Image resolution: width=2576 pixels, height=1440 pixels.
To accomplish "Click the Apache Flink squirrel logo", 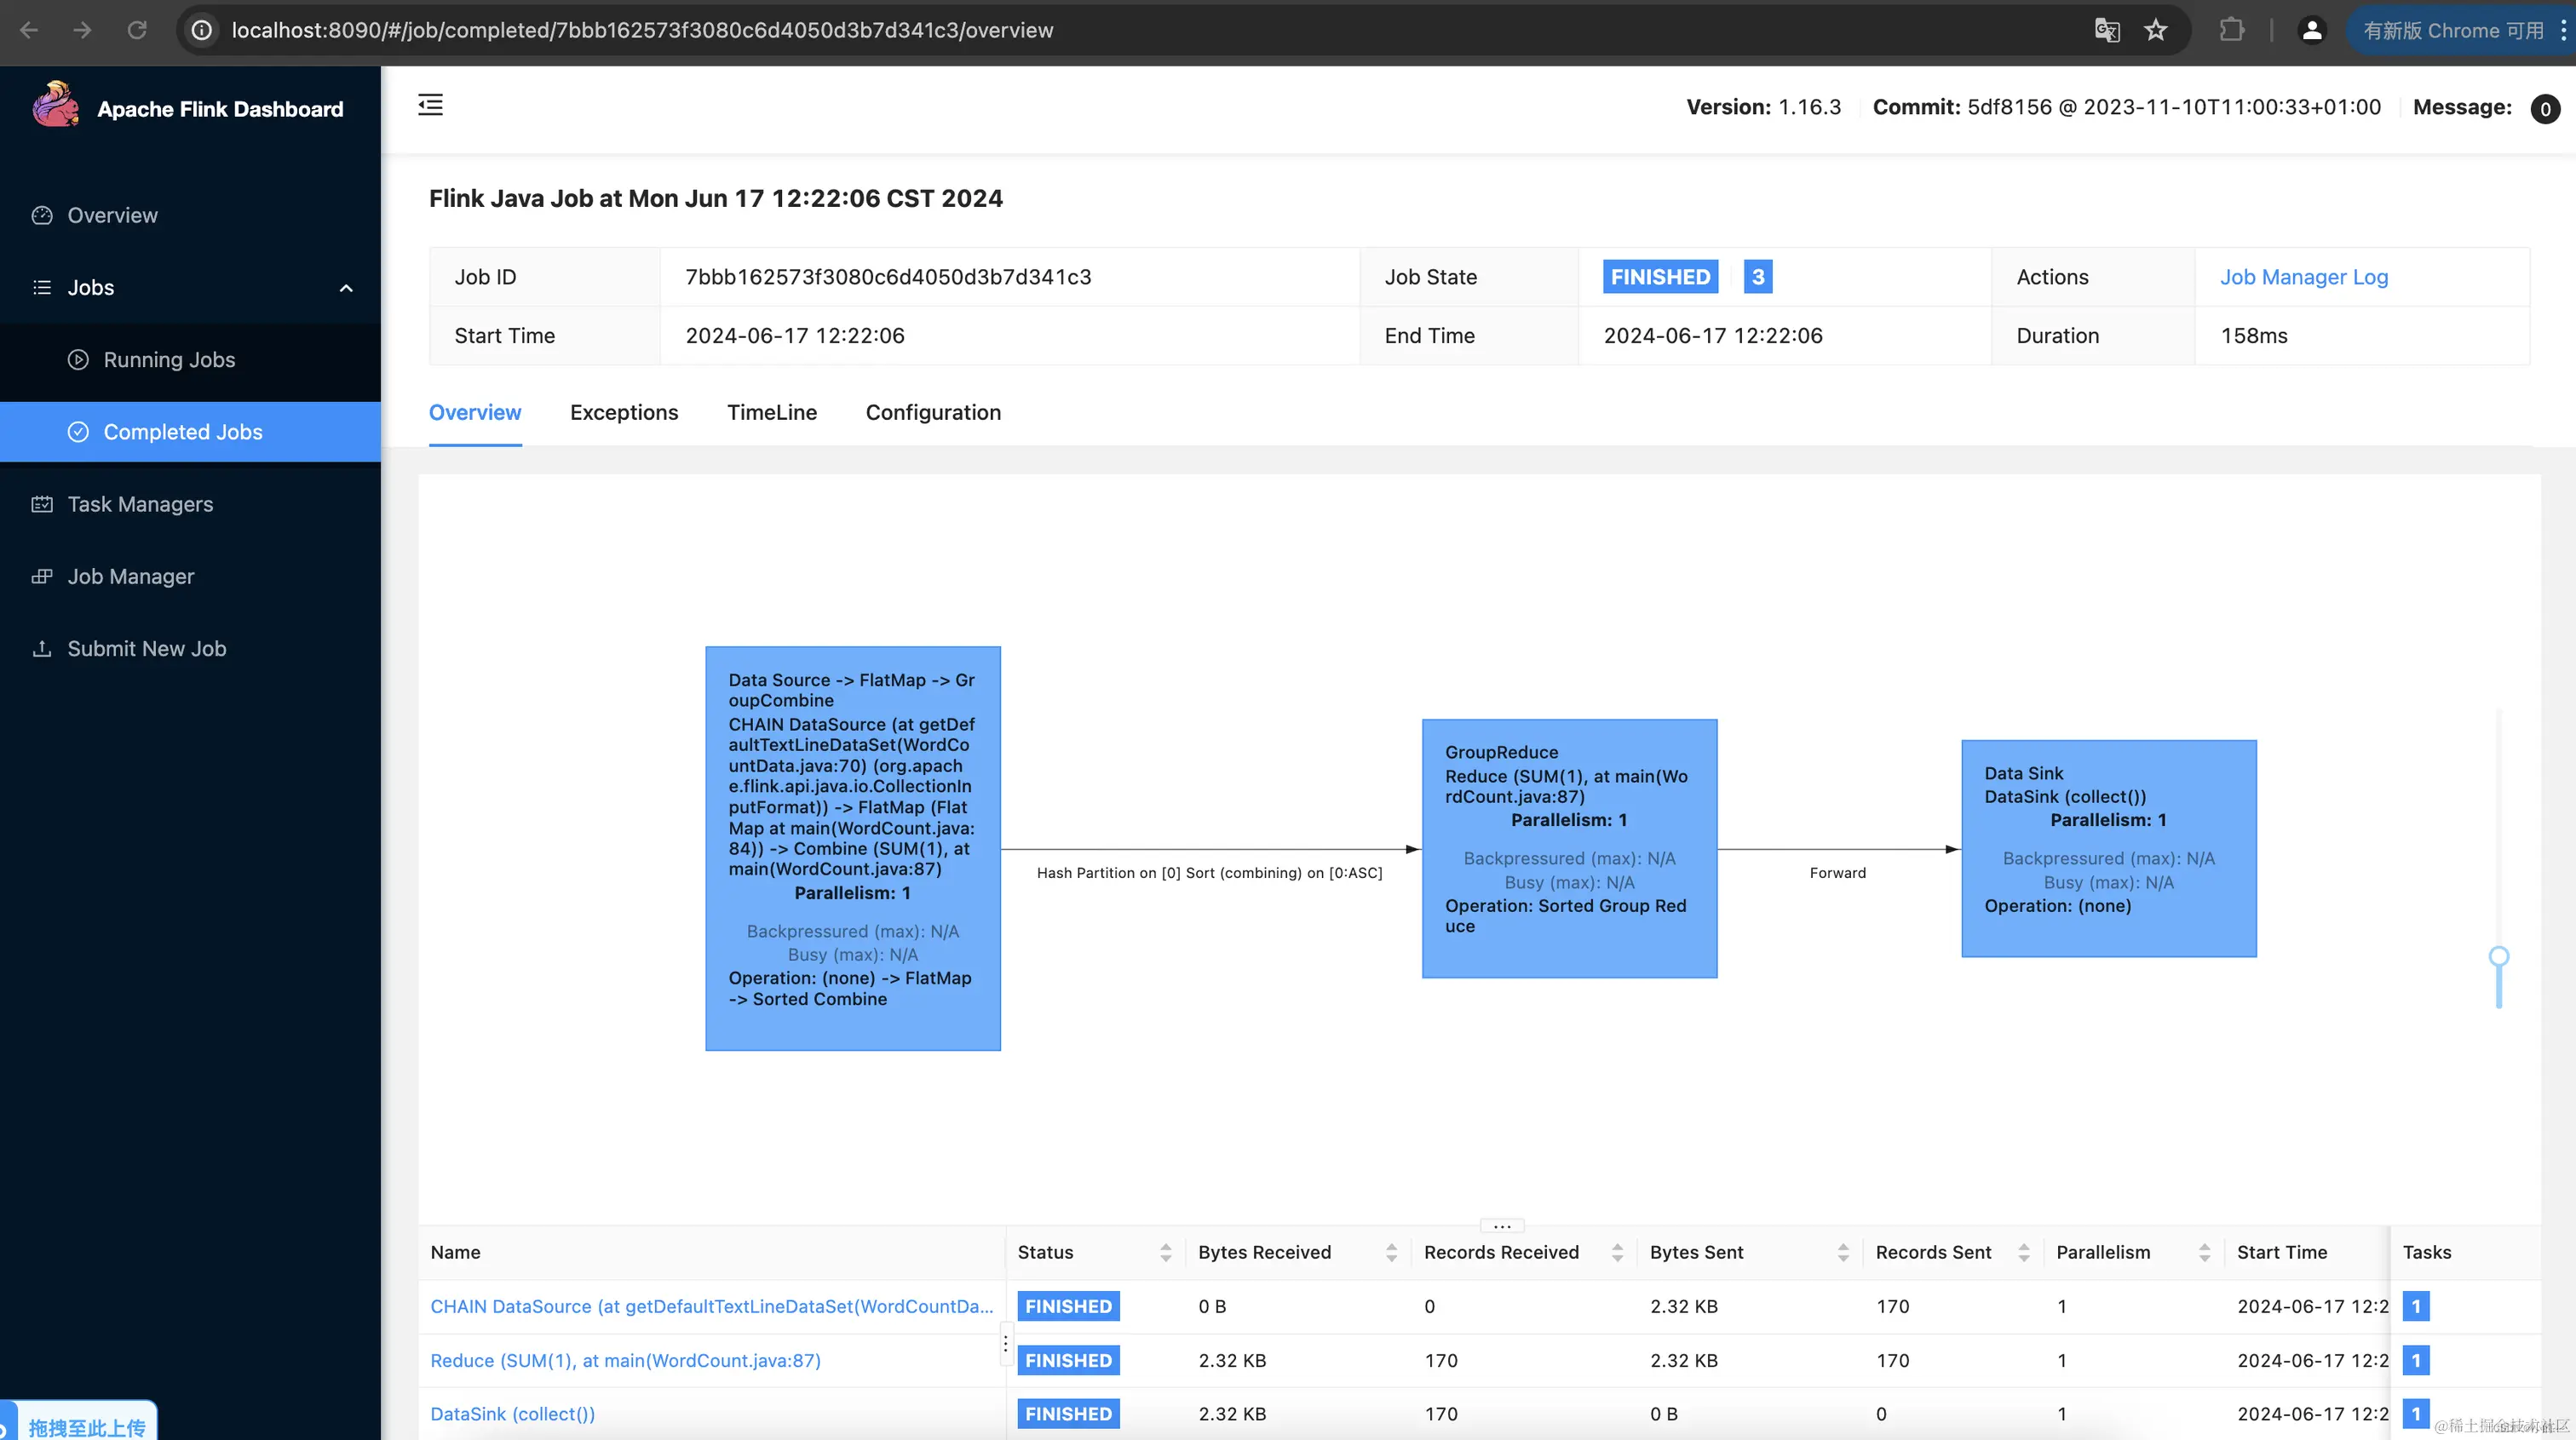I will point(56,106).
